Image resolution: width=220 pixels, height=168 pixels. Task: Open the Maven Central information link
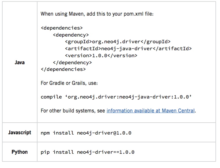[x=151, y=111]
